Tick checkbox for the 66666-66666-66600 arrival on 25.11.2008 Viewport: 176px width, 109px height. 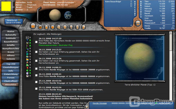coord(36,82)
